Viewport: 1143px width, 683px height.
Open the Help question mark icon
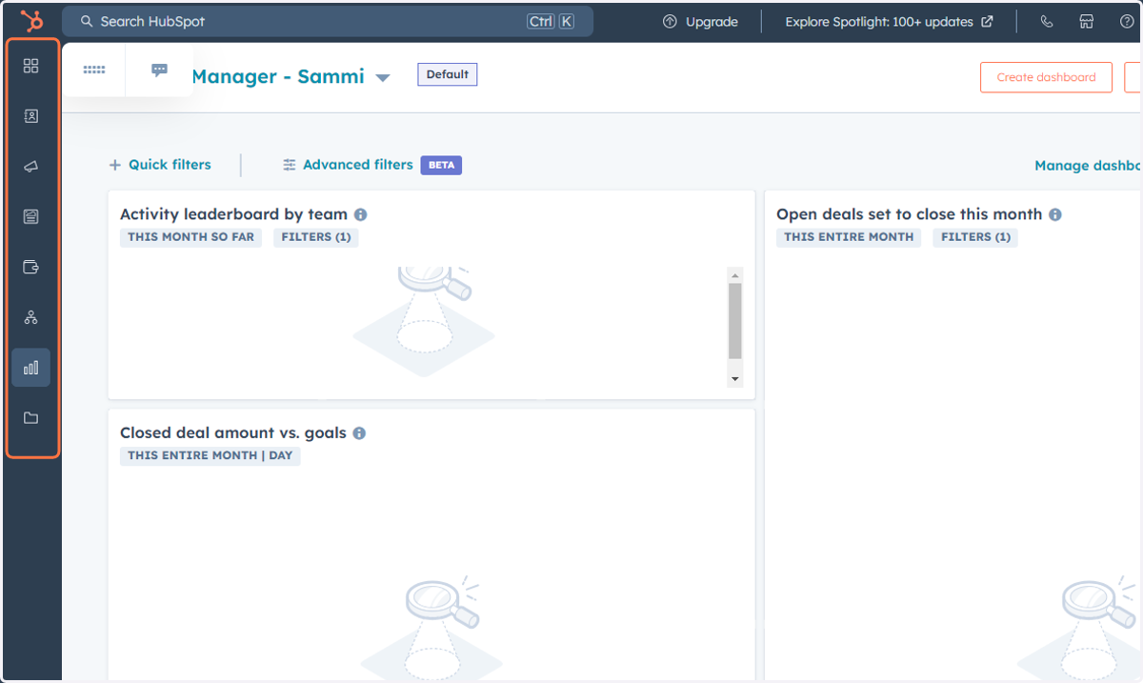click(1127, 21)
